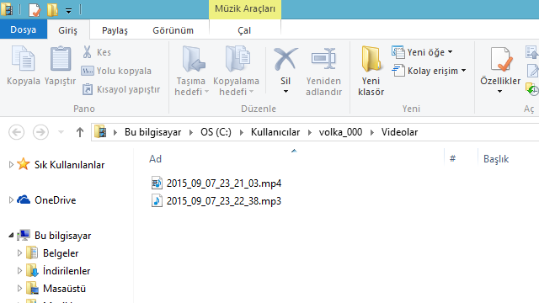Click the Başlık column header
Viewport: 539px width, 303px height.
496,159
